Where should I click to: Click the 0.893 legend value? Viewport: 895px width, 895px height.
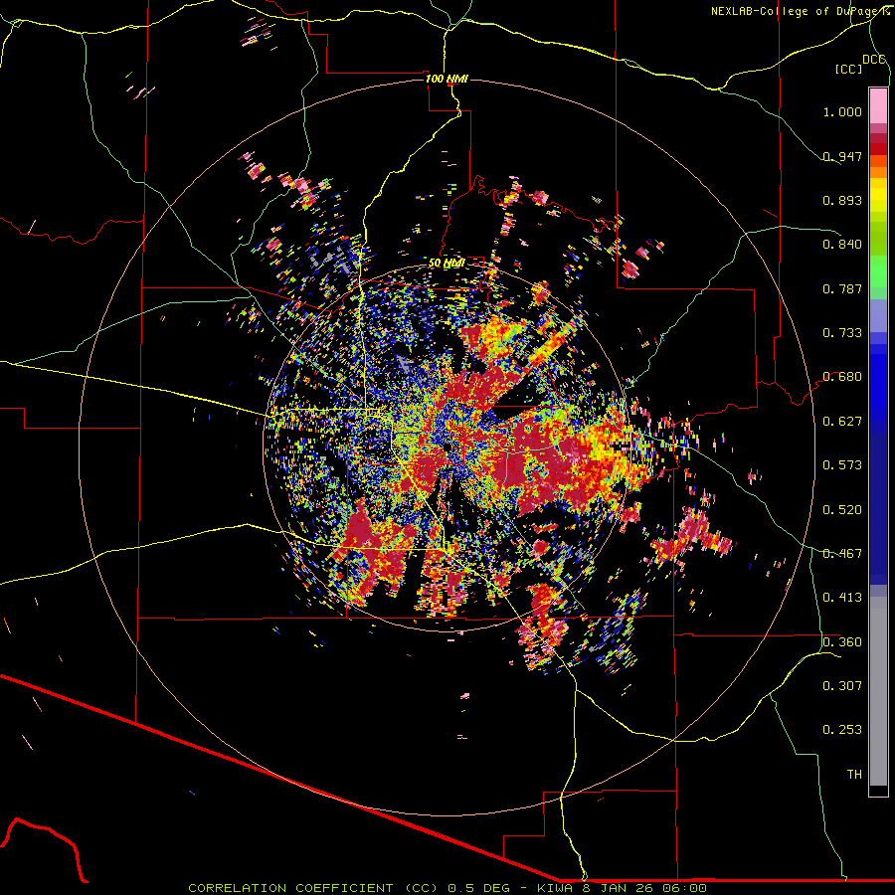tap(842, 200)
